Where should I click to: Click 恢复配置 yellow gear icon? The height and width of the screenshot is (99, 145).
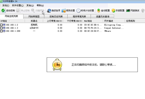[113, 11]
